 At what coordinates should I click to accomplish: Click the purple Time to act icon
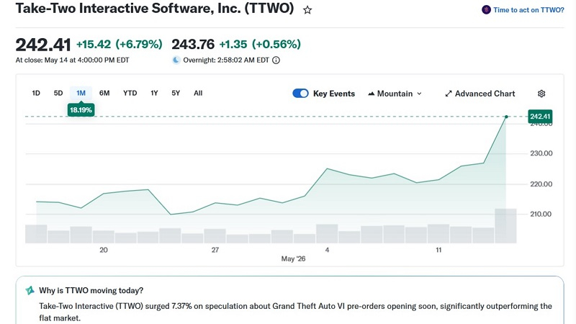coord(486,10)
